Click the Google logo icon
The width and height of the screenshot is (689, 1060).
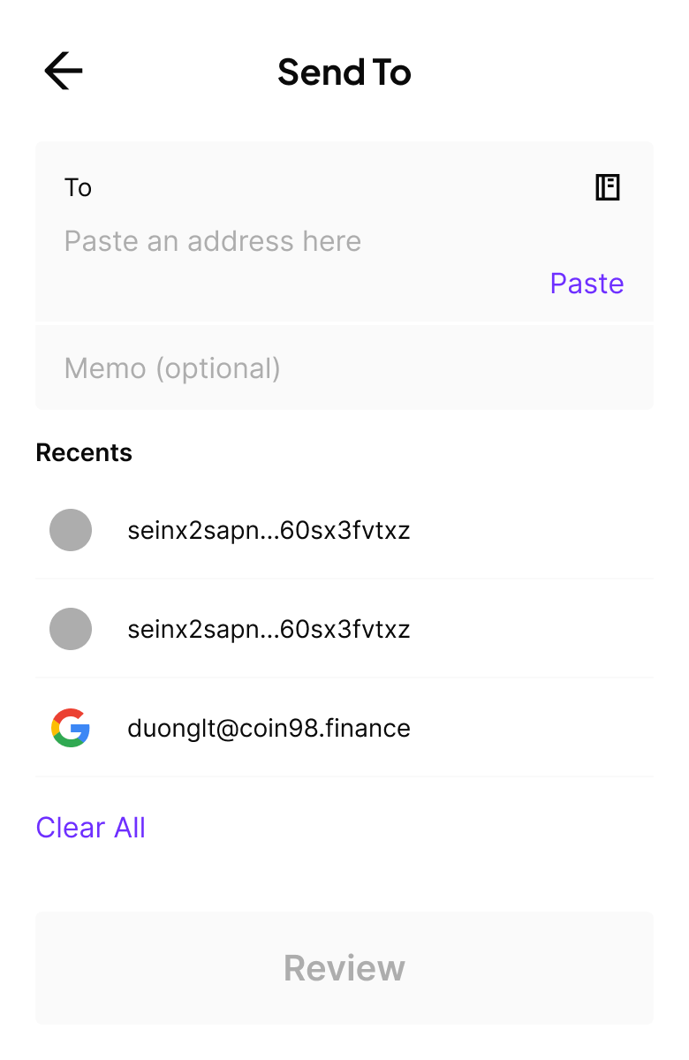click(x=71, y=728)
